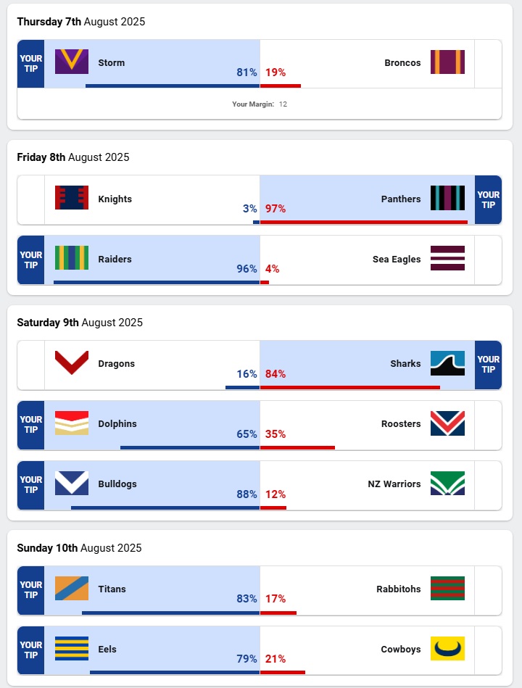
Task: Select the empty tip box beside Knights
Action: click(x=30, y=199)
